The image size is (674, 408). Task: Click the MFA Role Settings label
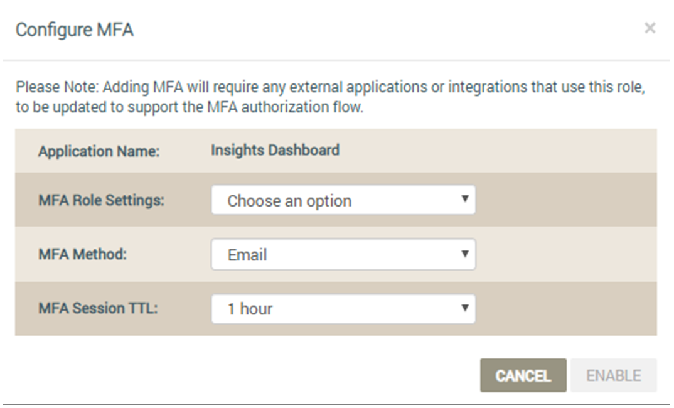102,200
